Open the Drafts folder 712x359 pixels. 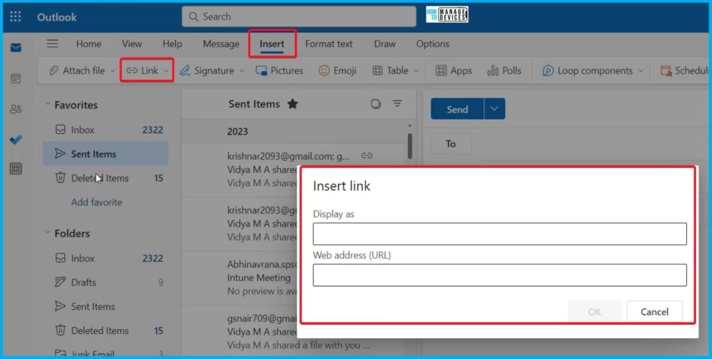point(106,283)
